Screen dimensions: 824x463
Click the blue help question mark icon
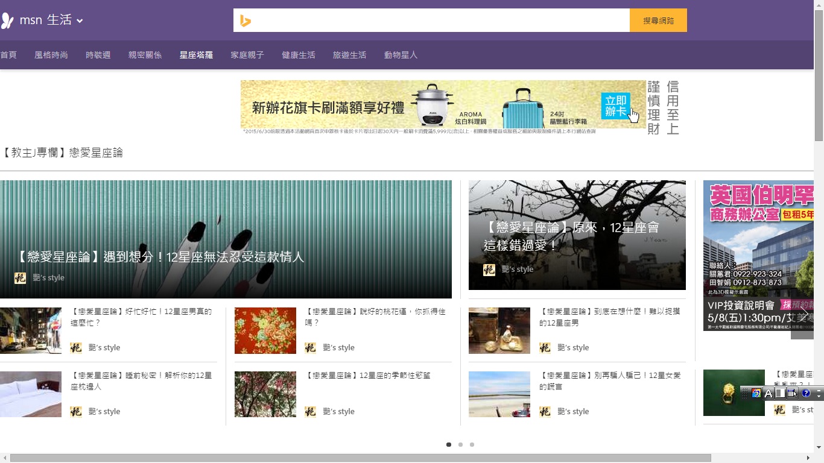pos(806,394)
